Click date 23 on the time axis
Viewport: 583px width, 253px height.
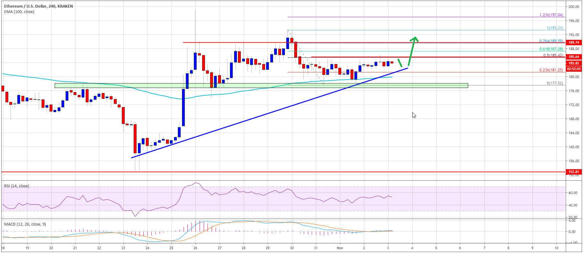pyautogui.click(x=123, y=248)
